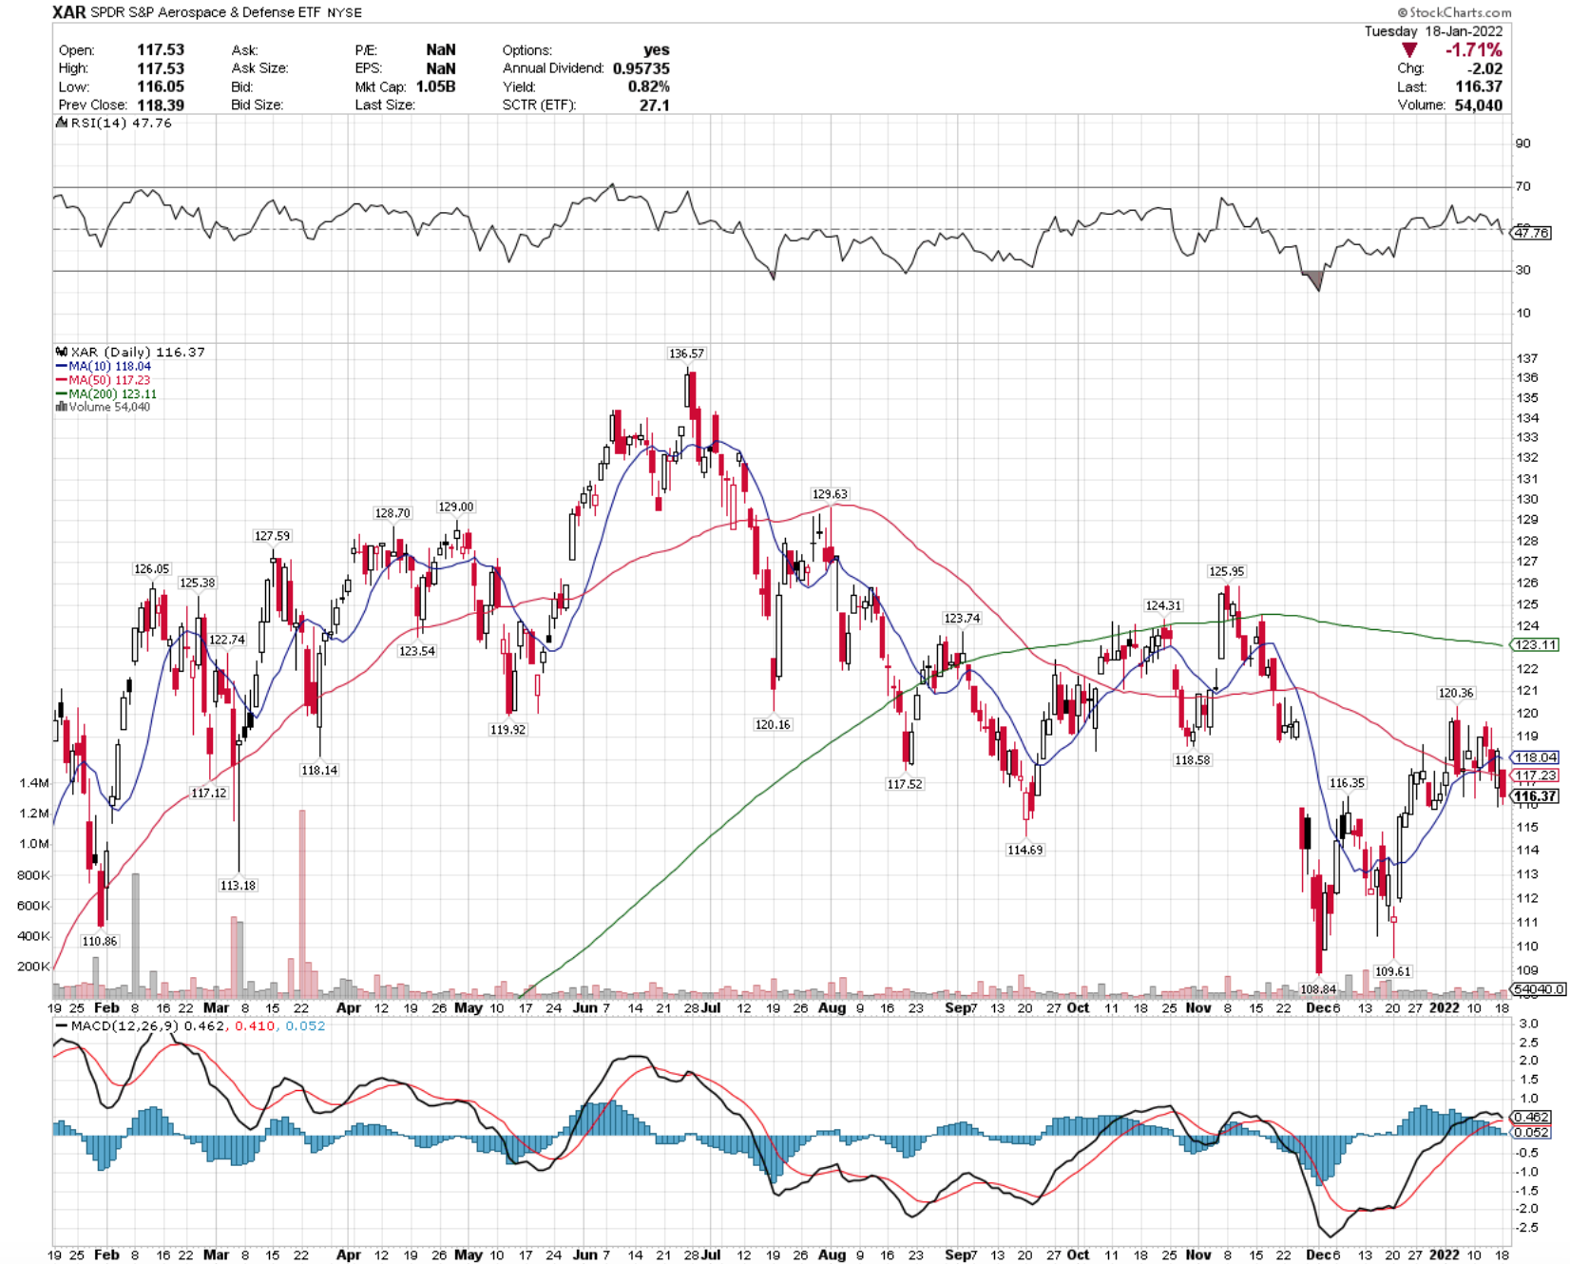Click the Options value yes
1570x1264 pixels.
click(x=656, y=49)
